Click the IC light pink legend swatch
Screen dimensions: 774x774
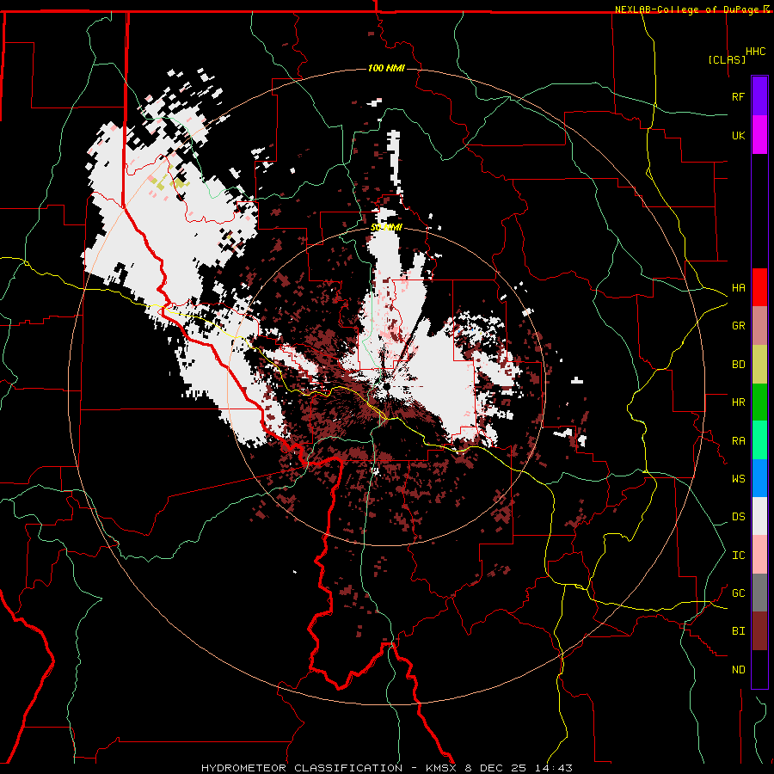759,555
